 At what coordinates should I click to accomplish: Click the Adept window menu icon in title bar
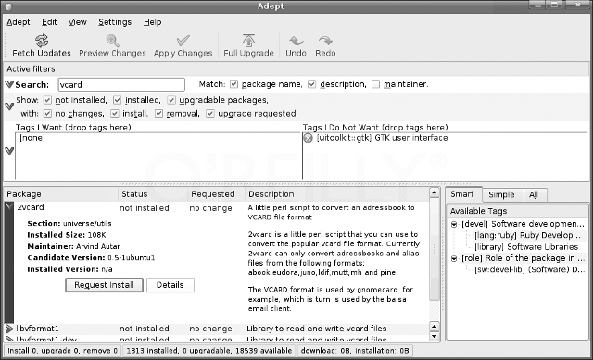pyautogui.click(x=8, y=6)
